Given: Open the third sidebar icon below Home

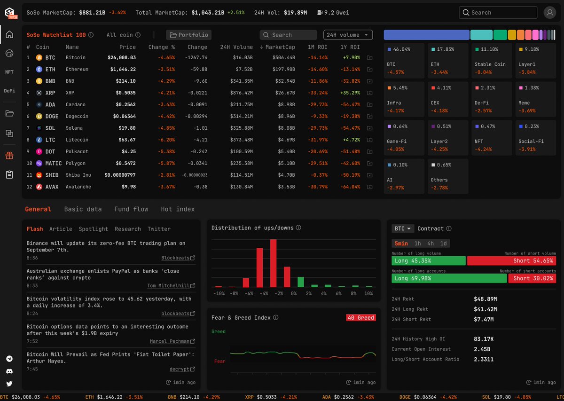Looking at the screenshot, I should (9, 91).
